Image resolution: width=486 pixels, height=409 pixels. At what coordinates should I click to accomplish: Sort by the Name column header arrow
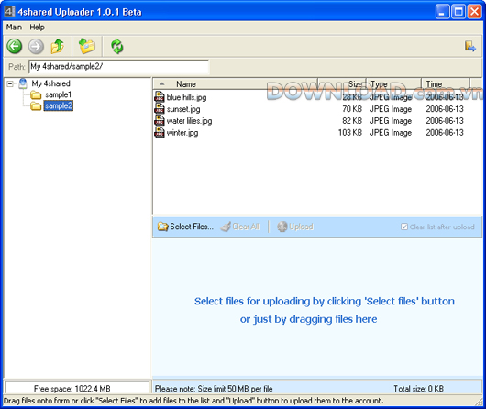[x=161, y=84]
